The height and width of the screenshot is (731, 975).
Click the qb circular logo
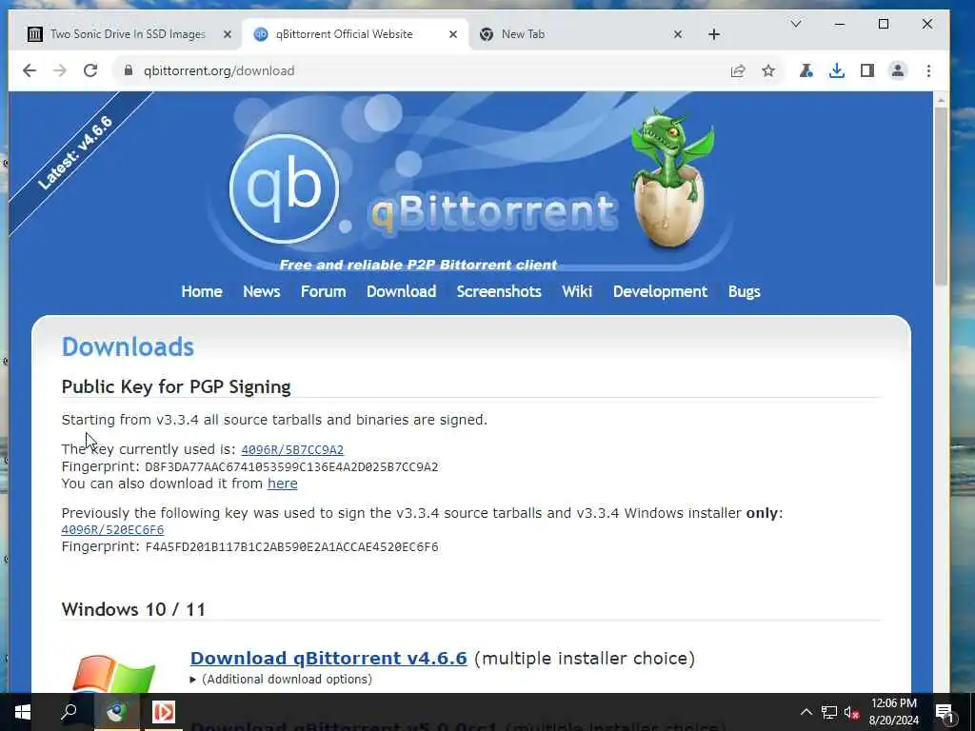coord(284,188)
